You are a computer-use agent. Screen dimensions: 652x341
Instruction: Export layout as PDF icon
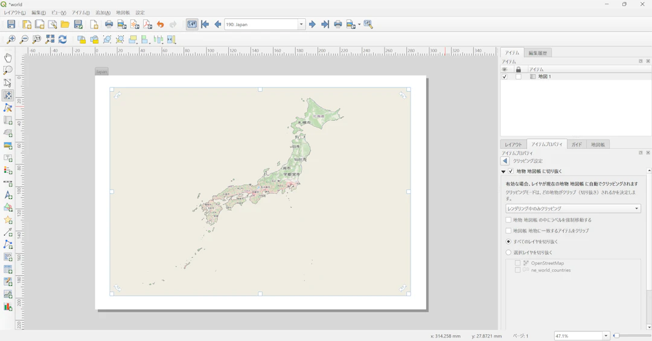[x=147, y=25]
